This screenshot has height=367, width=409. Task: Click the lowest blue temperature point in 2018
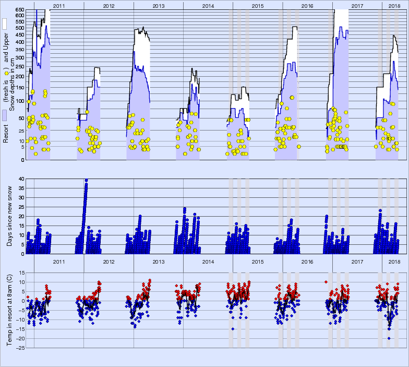coord(389,338)
